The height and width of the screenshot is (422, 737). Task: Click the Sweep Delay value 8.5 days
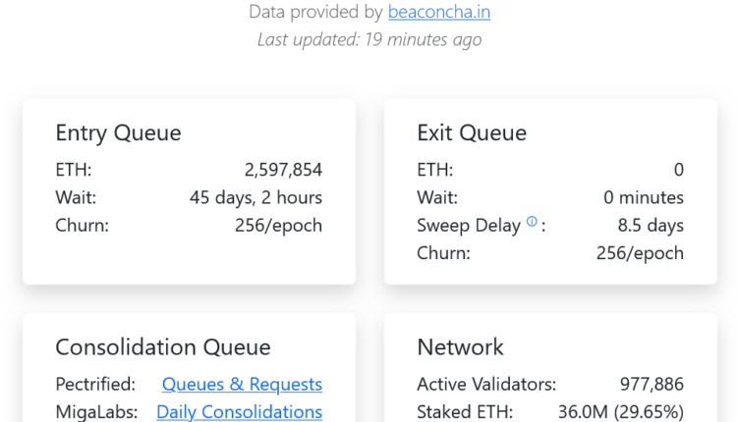pyautogui.click(x=651, y=225)
